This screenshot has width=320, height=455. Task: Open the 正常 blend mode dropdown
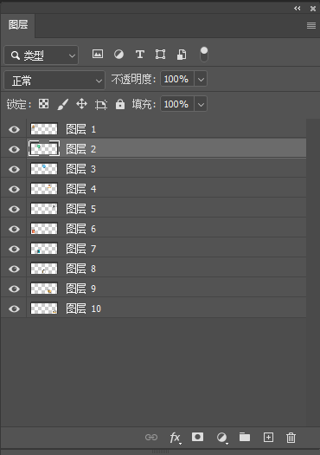click(x=54, y=81)
